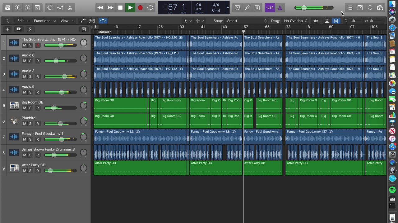
Task: Open the track header options dropdown
Action: (x=84, y=29)
